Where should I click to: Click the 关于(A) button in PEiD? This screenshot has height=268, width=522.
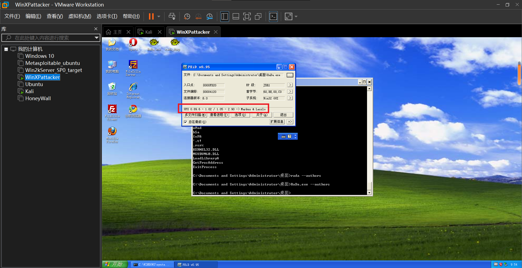pyautogui.click(x=262, y=115)
